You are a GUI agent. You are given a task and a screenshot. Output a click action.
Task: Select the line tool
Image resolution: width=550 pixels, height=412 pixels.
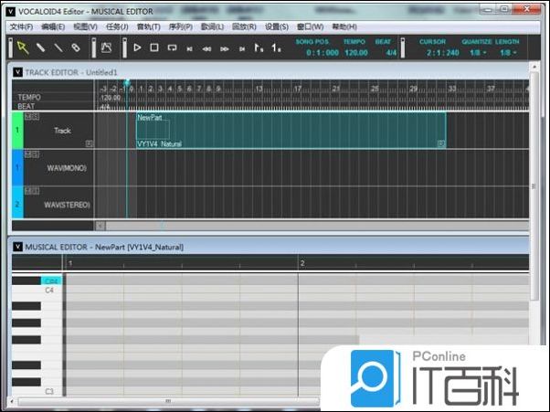58,48
